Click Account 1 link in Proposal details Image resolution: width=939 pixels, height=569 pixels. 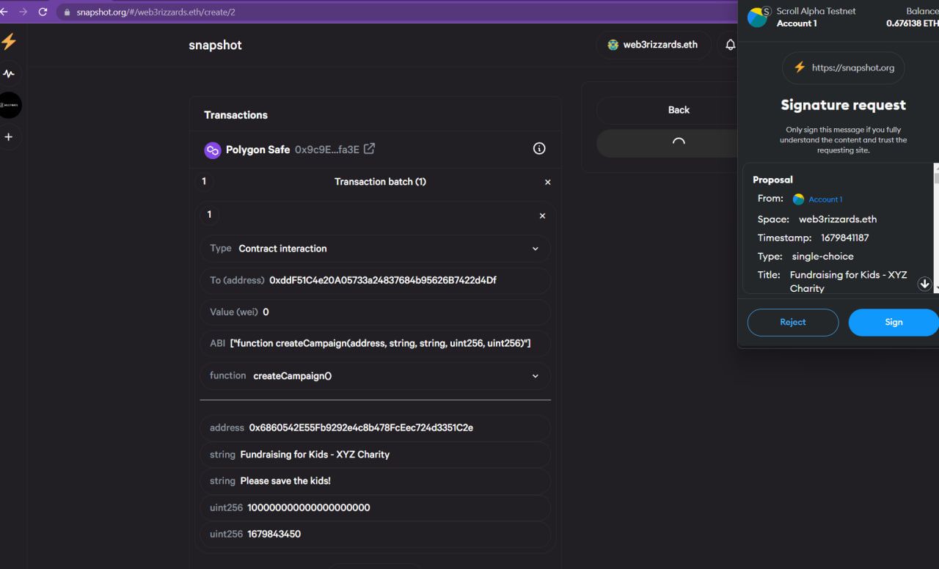click(x=825, y=199)
